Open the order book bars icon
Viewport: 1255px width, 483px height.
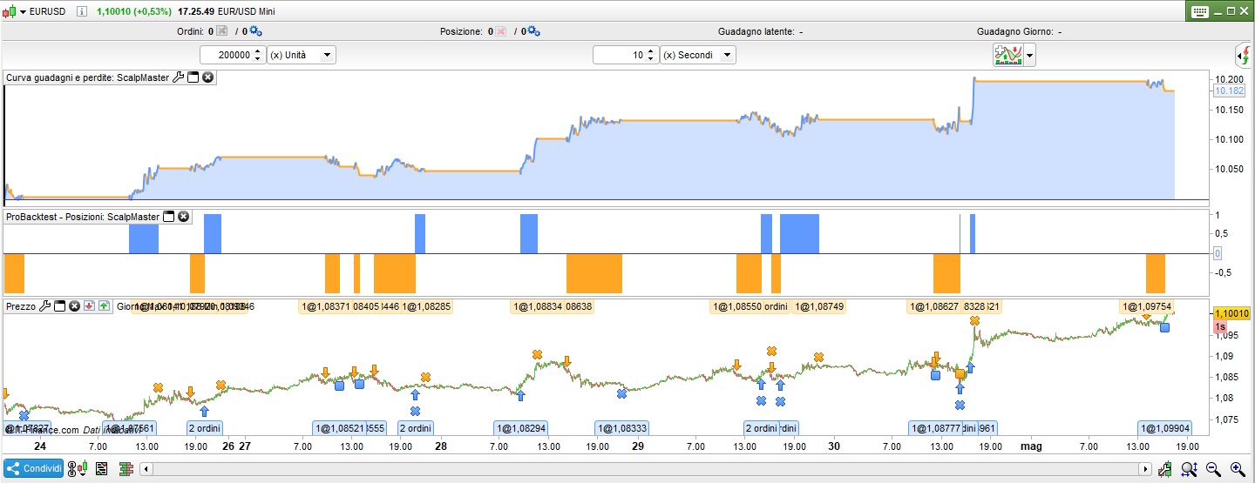point(125,469)
